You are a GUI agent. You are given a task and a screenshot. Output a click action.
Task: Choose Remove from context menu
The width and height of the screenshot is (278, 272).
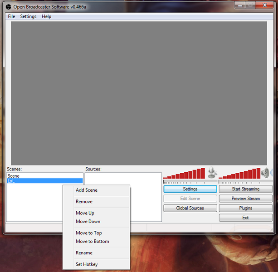click(x=96, y=202)
